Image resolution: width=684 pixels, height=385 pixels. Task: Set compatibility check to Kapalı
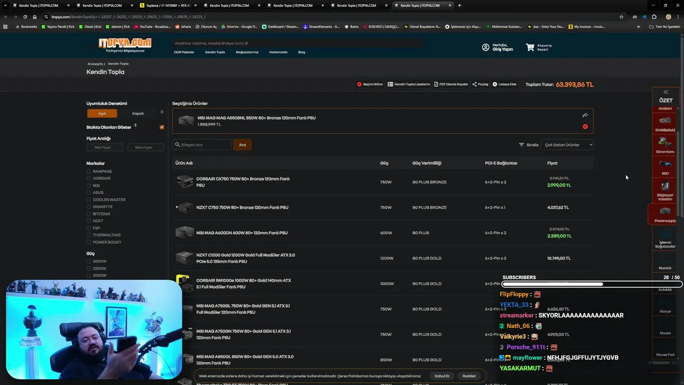click(138, 113)
